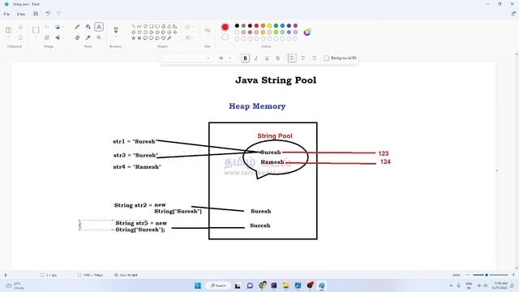Set text alignment to center
Screen dimensions: 519x292
pos(302,58)
